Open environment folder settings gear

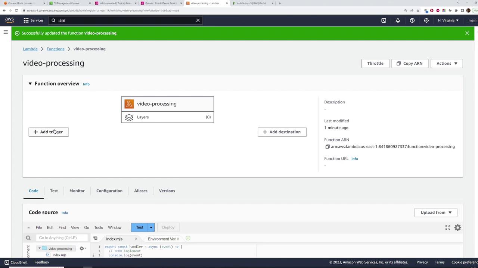83,248
